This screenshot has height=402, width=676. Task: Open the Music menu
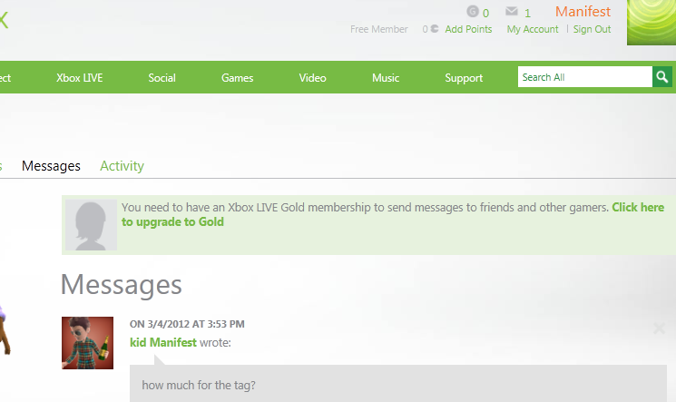point(386,78)
